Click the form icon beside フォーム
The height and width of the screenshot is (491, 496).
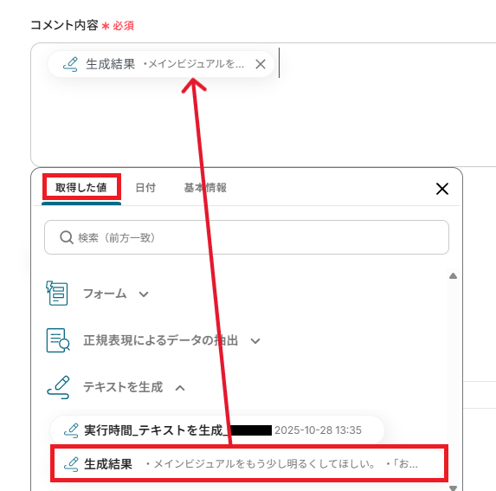(57, 294)
